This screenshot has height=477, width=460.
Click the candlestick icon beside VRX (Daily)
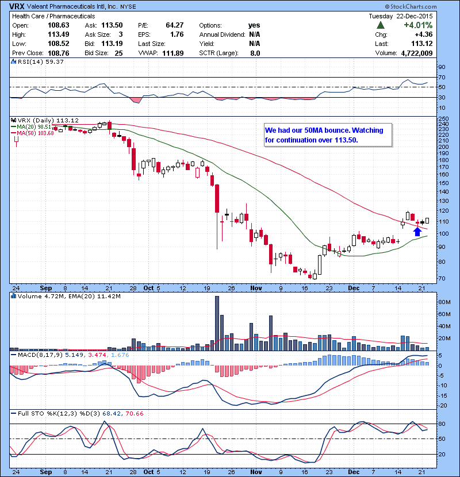[13, 120]
